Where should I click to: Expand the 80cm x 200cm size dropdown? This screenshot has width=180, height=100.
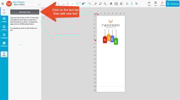pyautogui.click(x=27, y=4)
